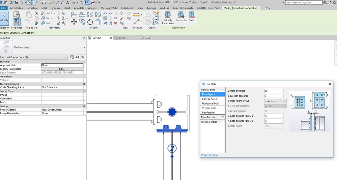This screenshot has height=180, width=337.
Task: Open the File menu
Action: point(3,8)
